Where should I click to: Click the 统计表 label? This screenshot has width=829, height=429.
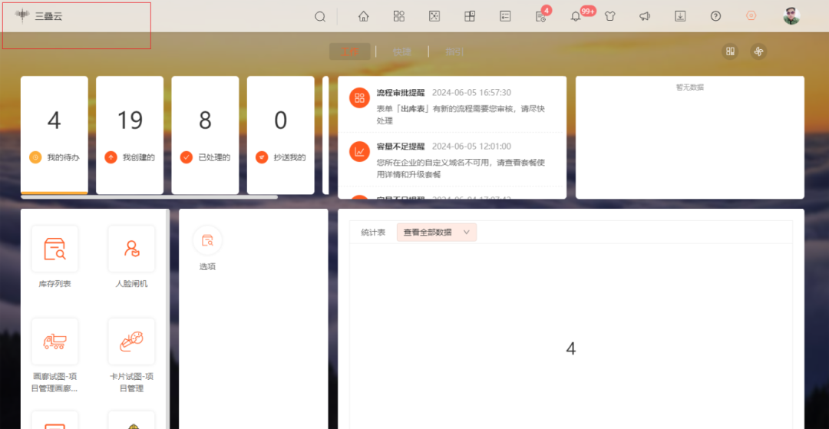coord(373,233)
